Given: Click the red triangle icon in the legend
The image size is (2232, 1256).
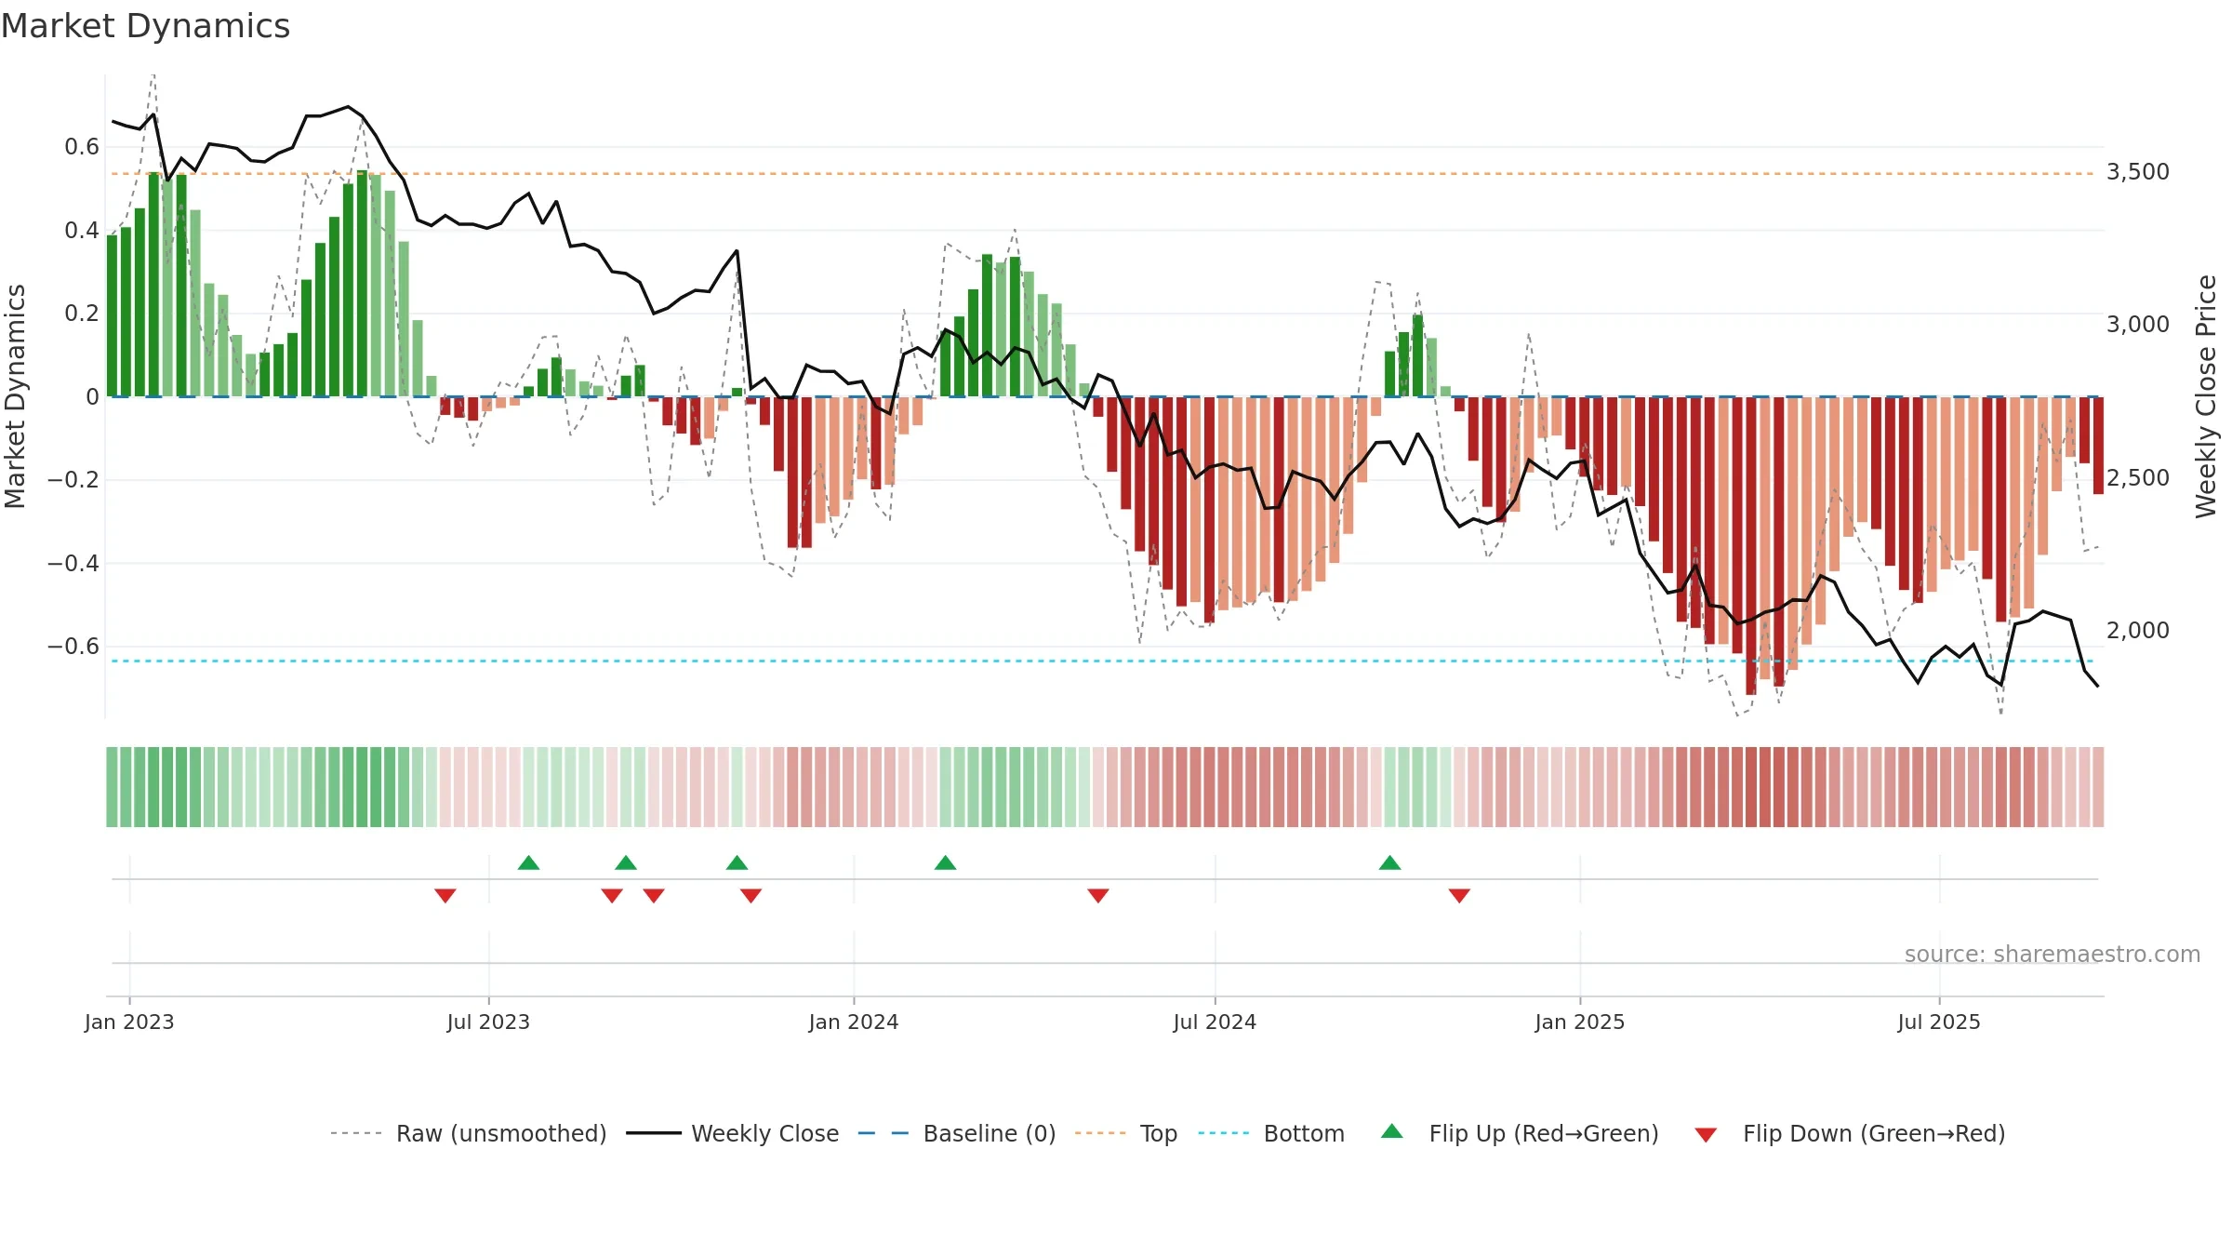Looking at the screenshot, I should (1706, 1135).
